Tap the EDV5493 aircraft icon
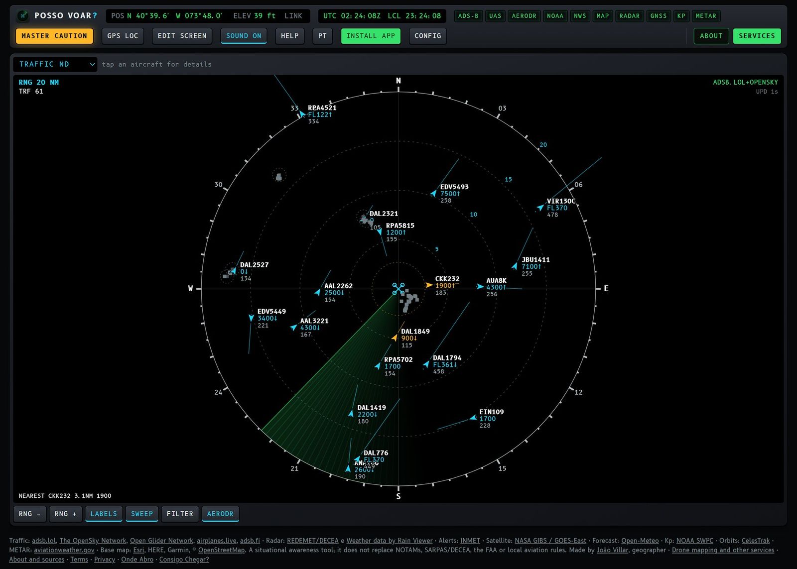Screen dimensions: 797x569 433,193
